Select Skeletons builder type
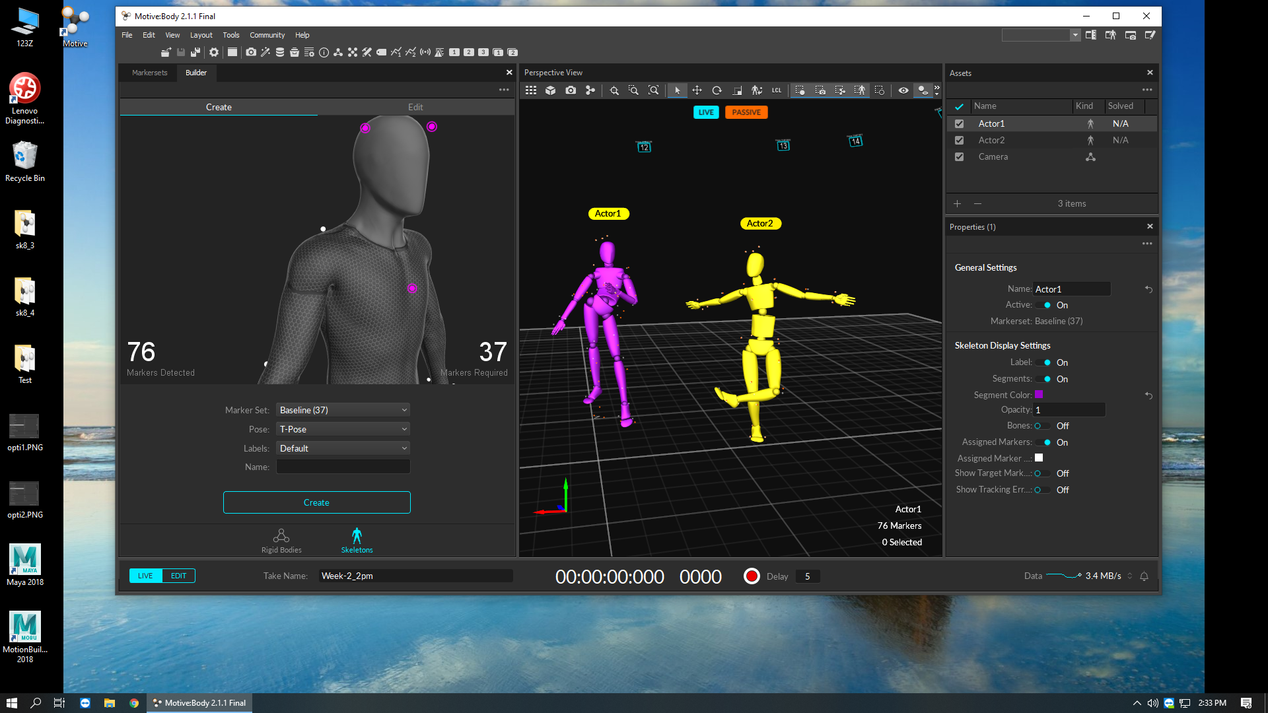Screen dimensions: 1268x713 coord(357,540)
